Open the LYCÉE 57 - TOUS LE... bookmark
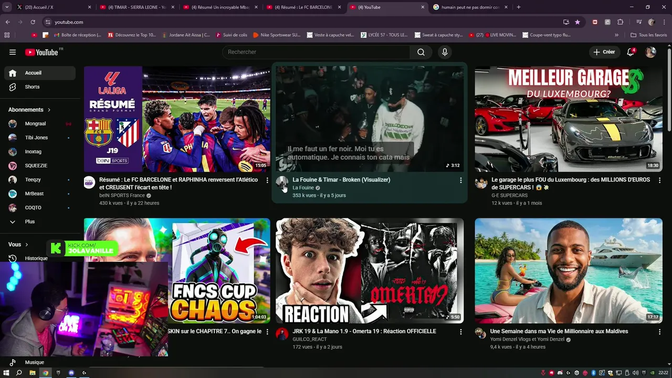672x378 pixels. (383, 35)
